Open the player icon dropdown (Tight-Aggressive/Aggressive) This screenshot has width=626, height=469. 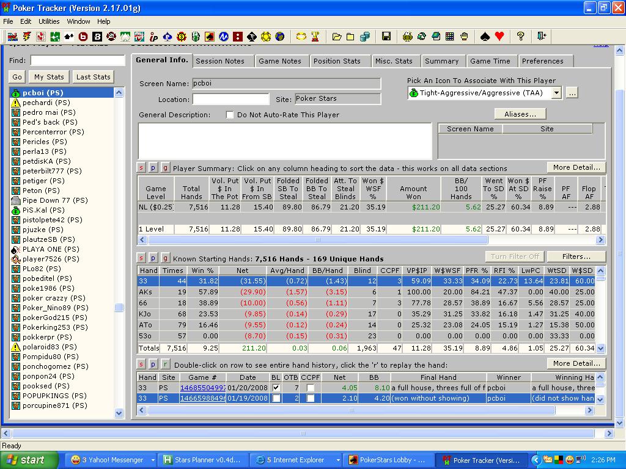point(556,93)
